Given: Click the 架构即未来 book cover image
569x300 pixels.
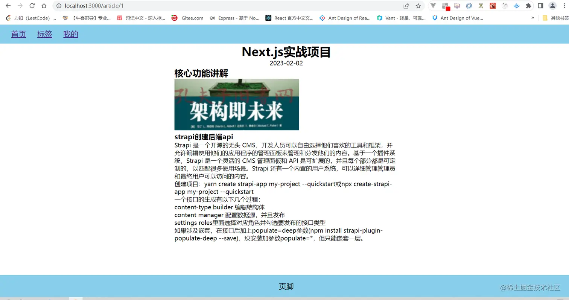Looking at the screenshot, I should [x=237, y=104].
